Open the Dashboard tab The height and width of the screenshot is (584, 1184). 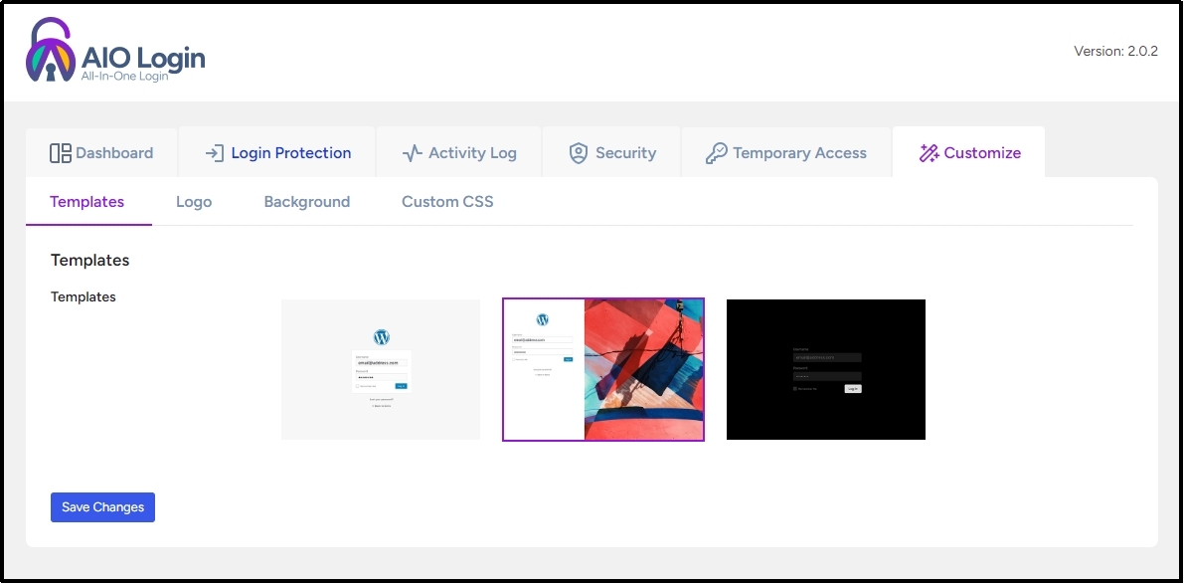101,152
